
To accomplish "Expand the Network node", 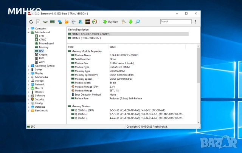I will [28, 85].
